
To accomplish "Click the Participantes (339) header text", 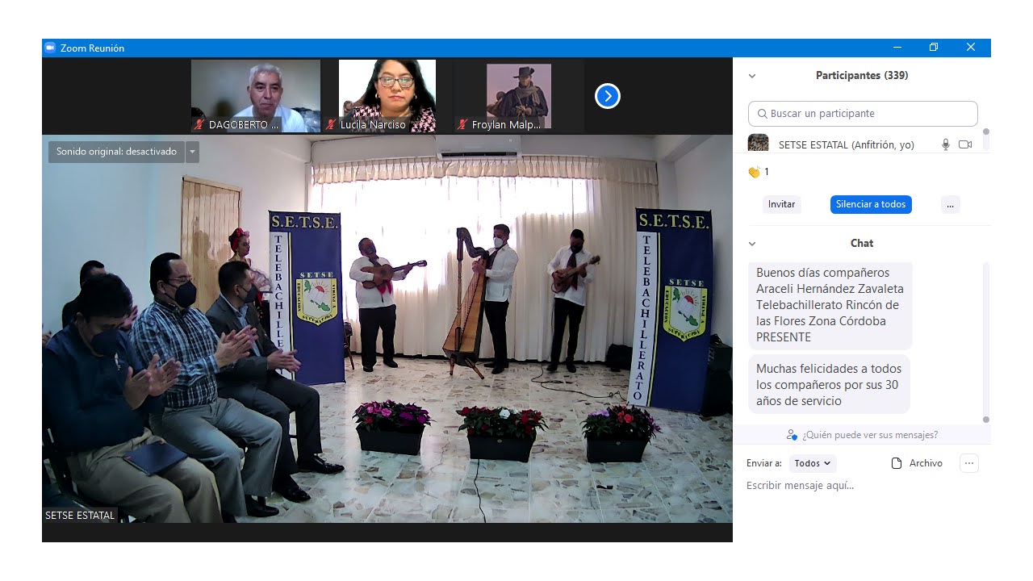I will [862, 76].
